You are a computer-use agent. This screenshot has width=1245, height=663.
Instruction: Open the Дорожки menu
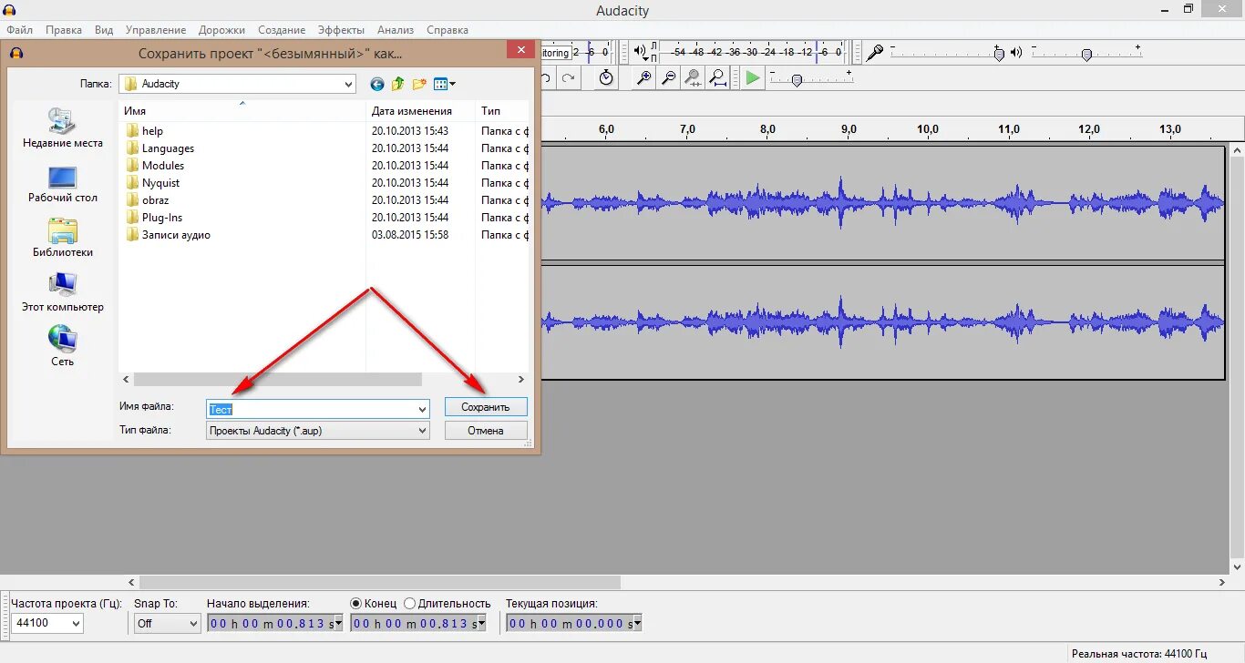[x=222, y=30]
